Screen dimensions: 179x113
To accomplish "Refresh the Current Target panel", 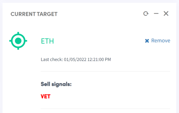I will coord(146,14).
